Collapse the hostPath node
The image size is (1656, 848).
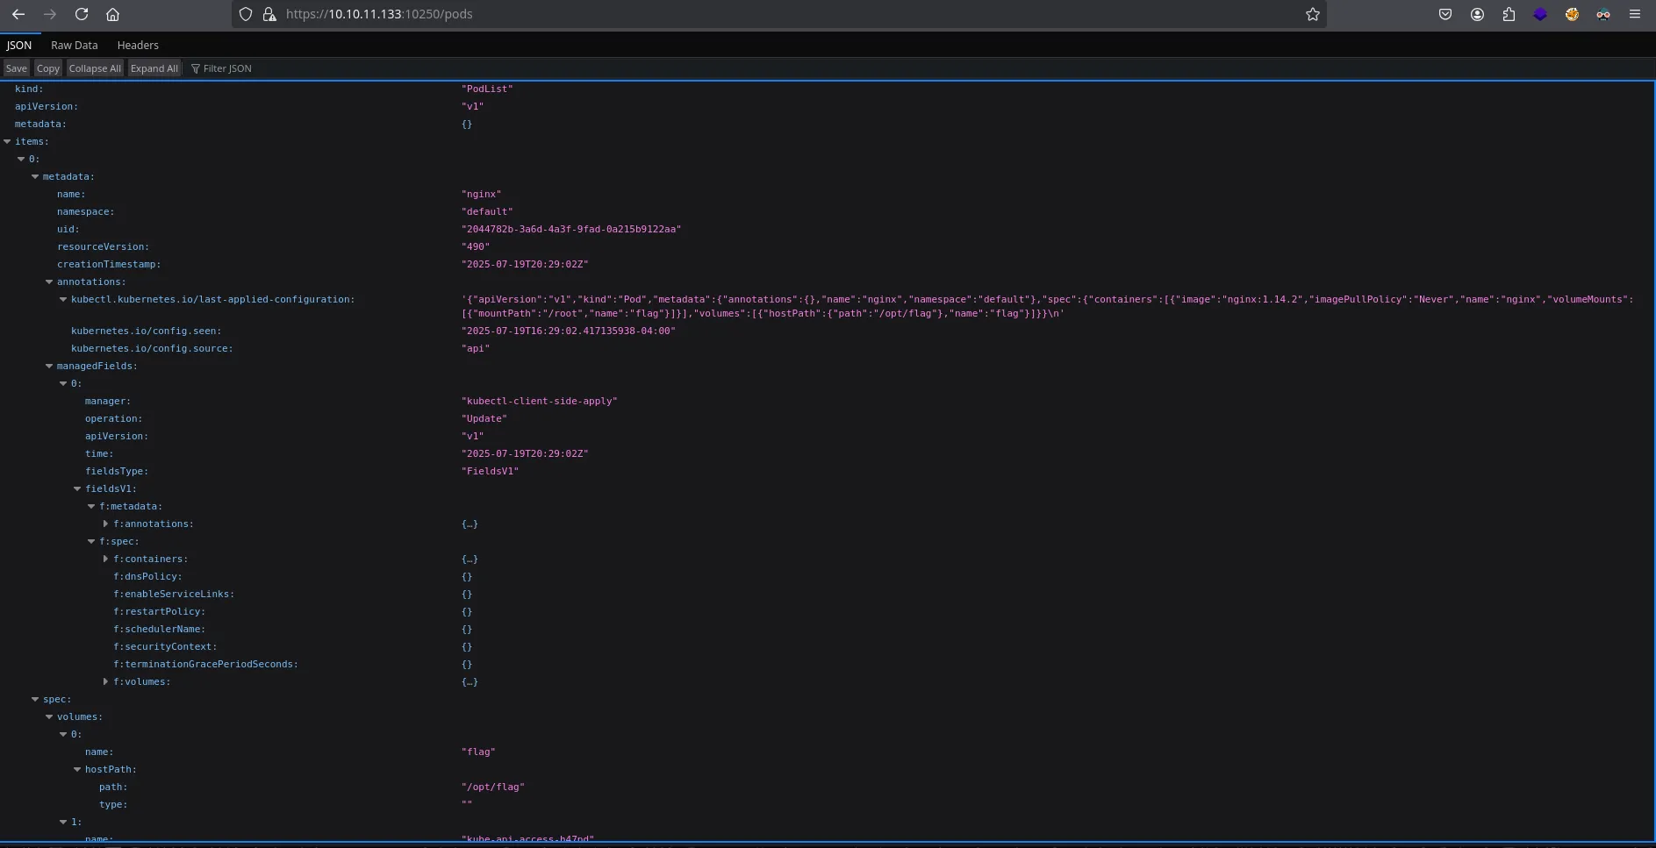click(77, 769)
